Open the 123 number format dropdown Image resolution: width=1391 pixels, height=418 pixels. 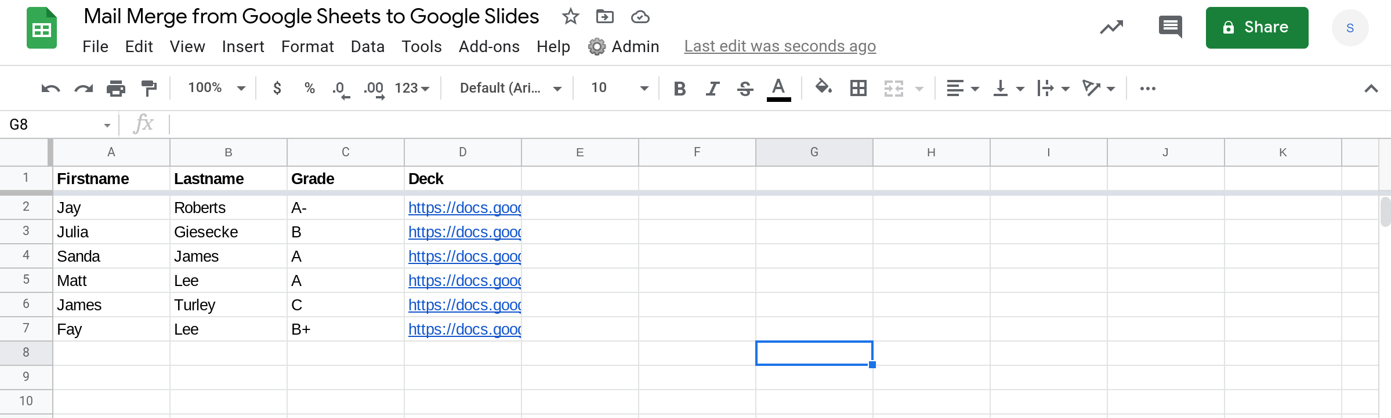click(x=412, y=88)
